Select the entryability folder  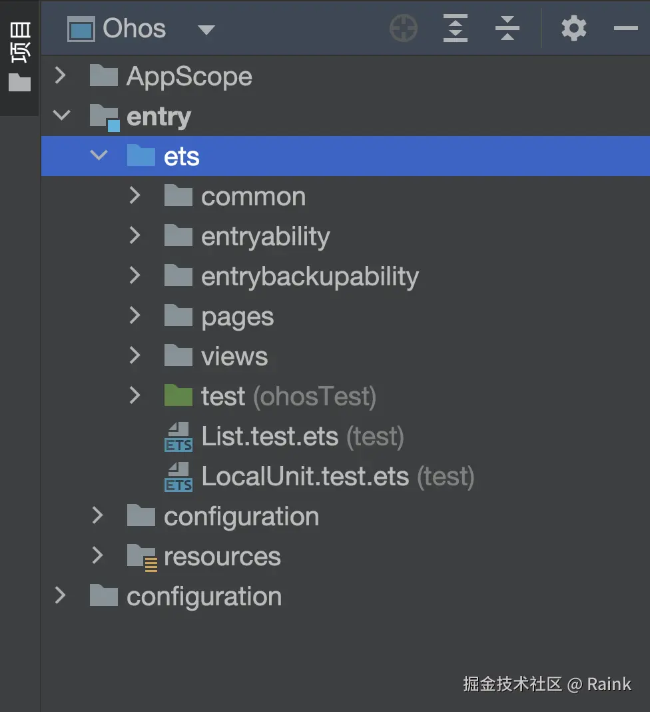pyautogui.click(x=265, y=237)
